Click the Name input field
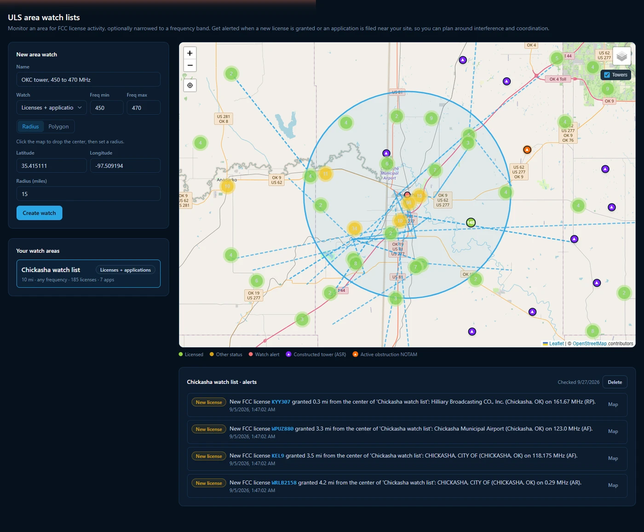 point(88,80)
